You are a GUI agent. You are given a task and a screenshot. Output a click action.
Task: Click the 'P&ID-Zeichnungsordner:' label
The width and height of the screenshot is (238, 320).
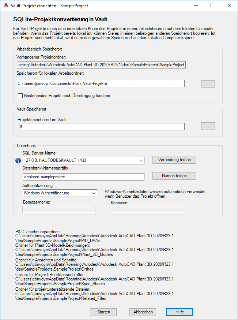point(38,232)
